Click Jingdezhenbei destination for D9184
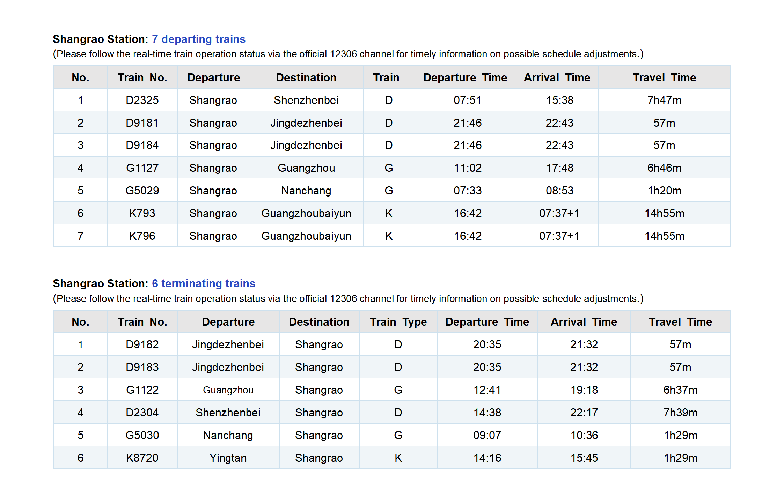The image size is (784, 504). pyautogui.click(x=306, y=145)
